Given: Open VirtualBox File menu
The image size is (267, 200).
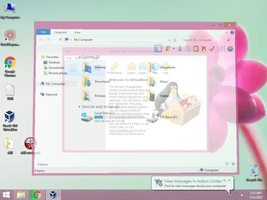Looking at the screenshot, I should [x=69, y=58].
